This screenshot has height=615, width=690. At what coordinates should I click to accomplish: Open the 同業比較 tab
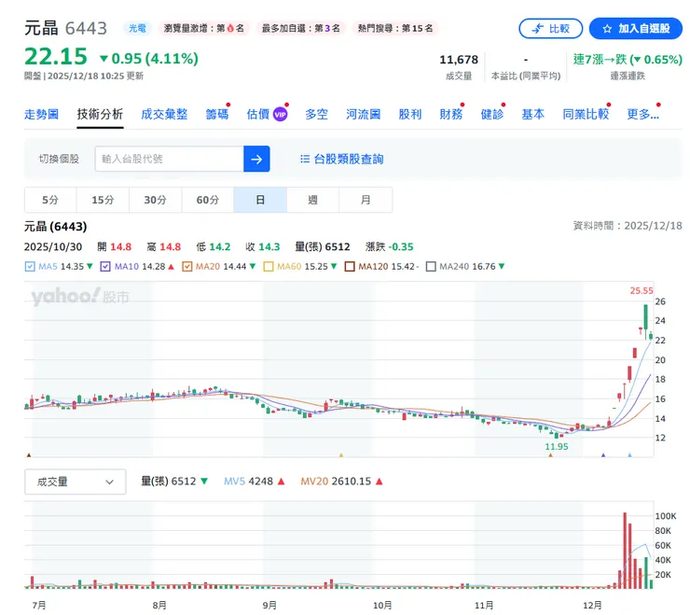(586, 115)
